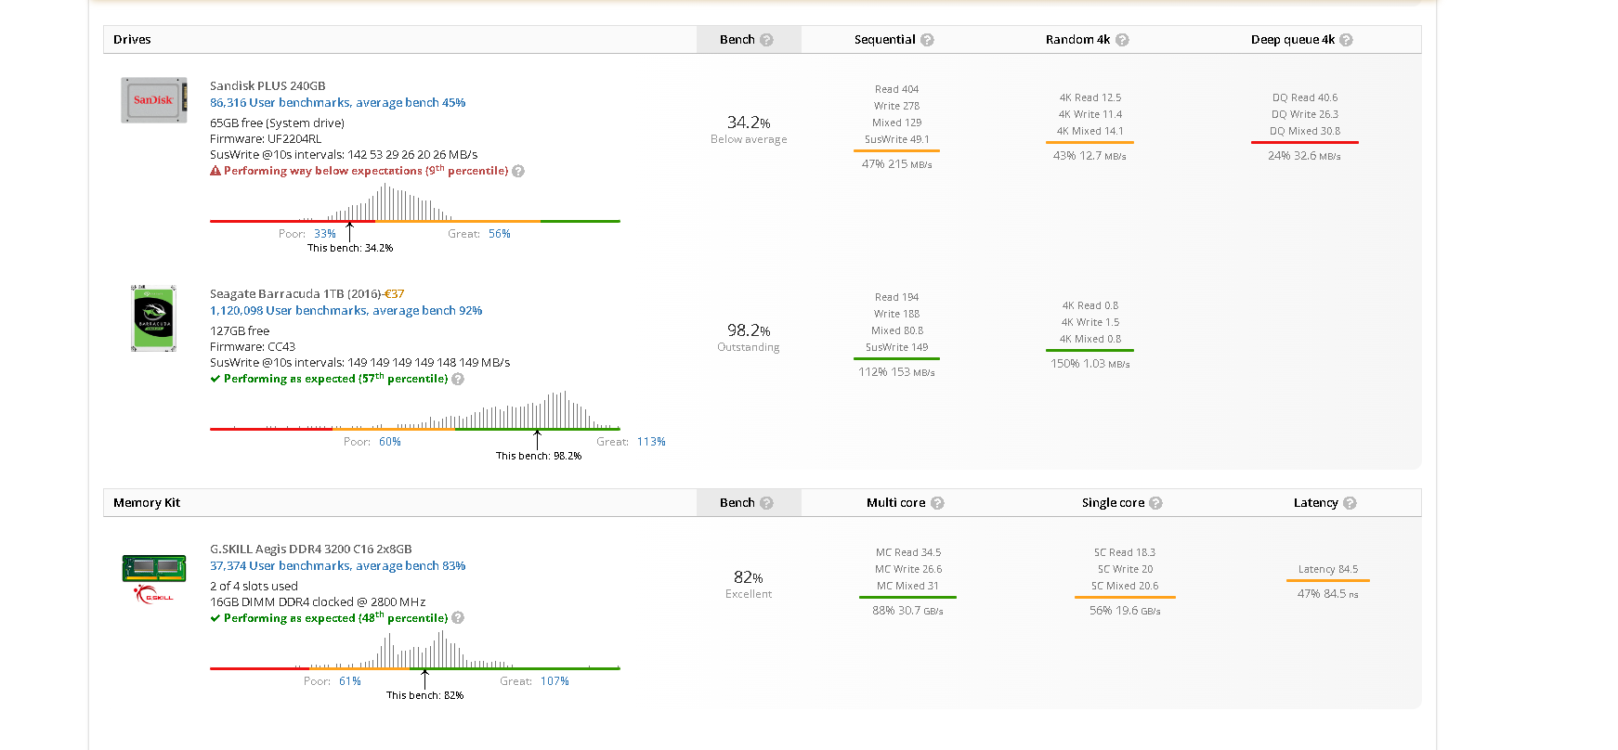Viewport: 1618px width, 750px height.
Task: Click the help icon next to Random 4k
Action: click(1122, 40)
